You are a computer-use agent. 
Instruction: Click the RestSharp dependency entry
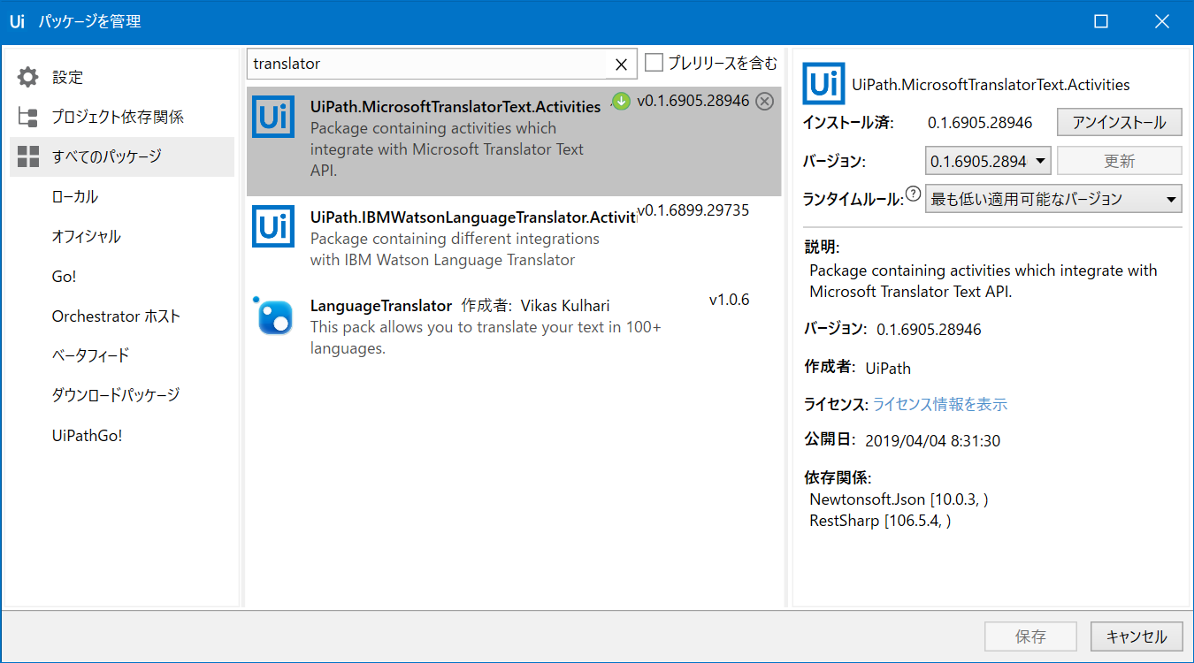pyautogui.click(x=880, y=521)
